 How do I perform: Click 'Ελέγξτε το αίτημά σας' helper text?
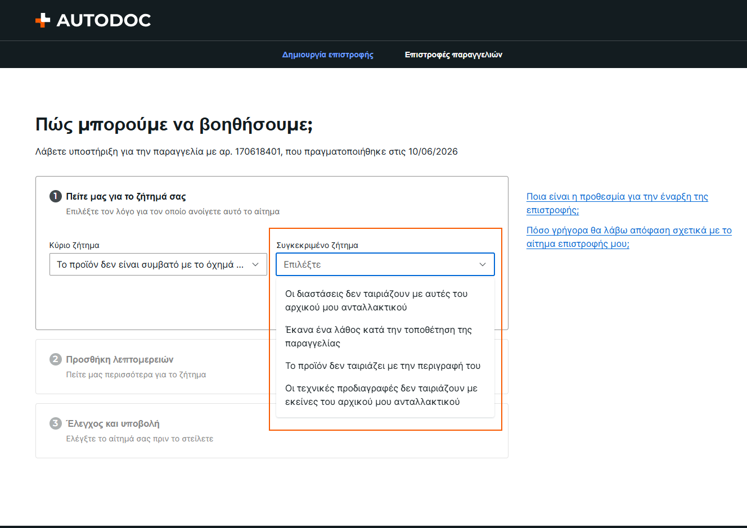(x=139, y=439)
